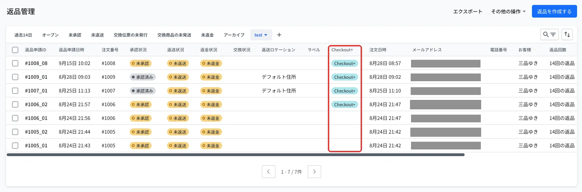
Task: Check the box for return #1008_08
Action: pyautogui.click(x=15, y=63)
